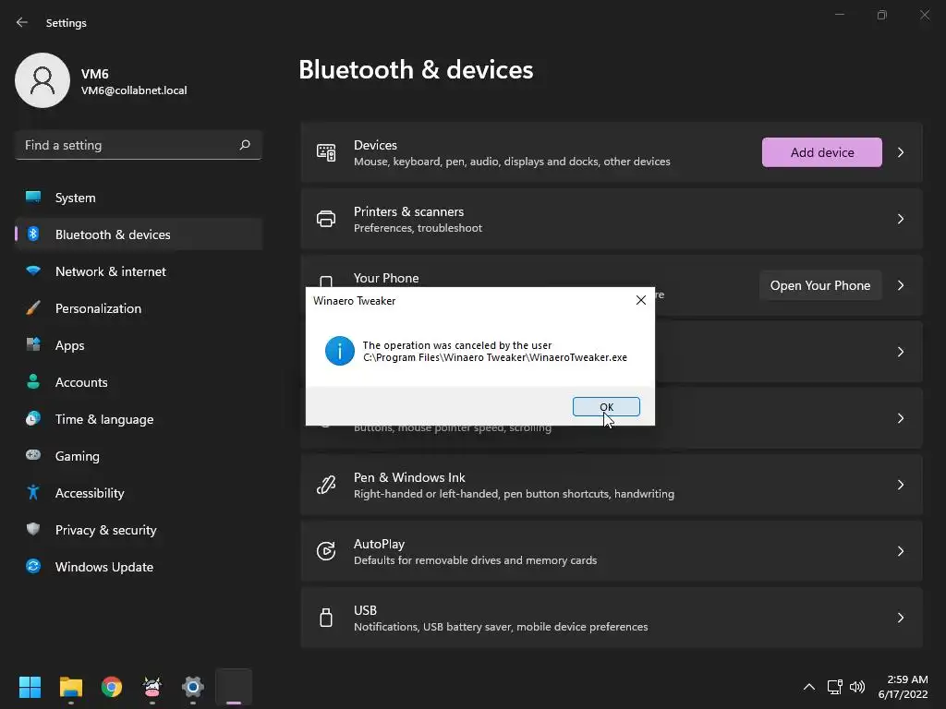Image resolution: width=946 pixels, height=709 pixels.
Task: Open Time & language settings
Action: click(139, 419)
